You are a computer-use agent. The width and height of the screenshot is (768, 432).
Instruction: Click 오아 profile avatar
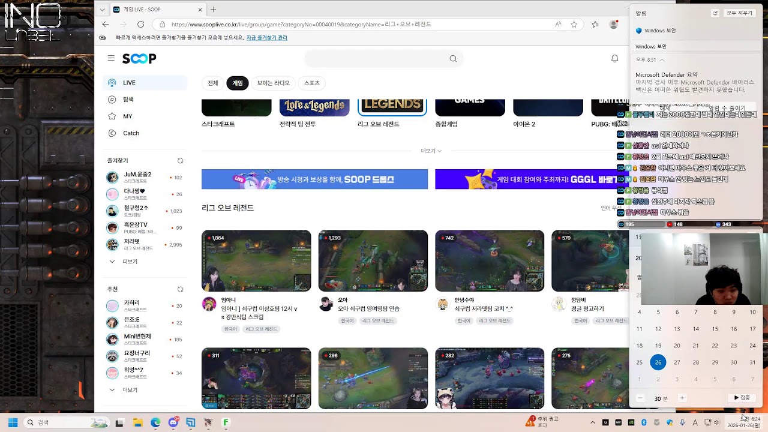(x=326, y=304)
